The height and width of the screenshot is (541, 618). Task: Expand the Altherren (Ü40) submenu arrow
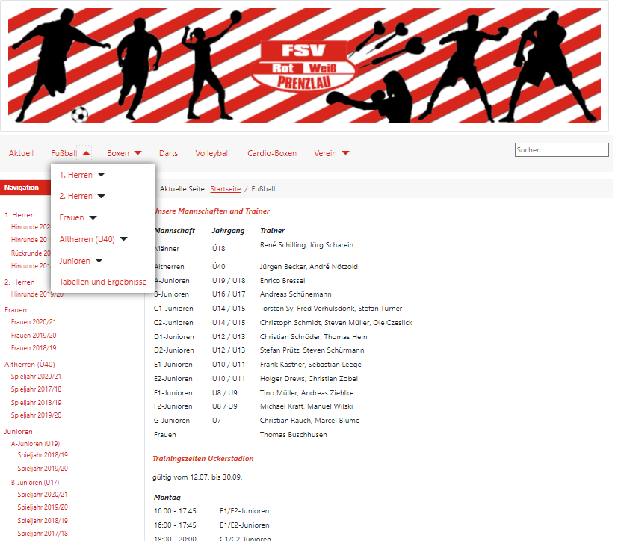pos(123,239)
